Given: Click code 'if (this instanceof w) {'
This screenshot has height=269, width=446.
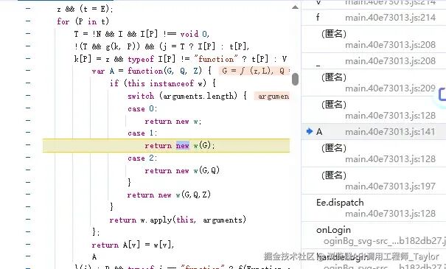Looking at the screenshot, I should click(163, 83).
